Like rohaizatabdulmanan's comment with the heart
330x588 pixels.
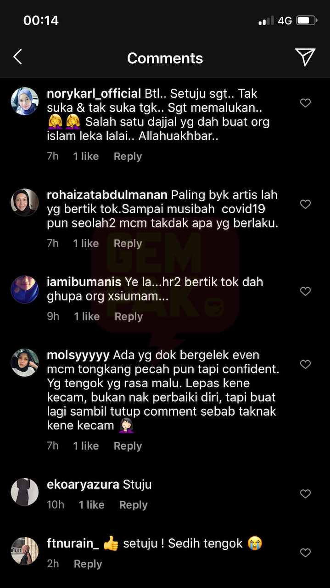pos(306,204)
